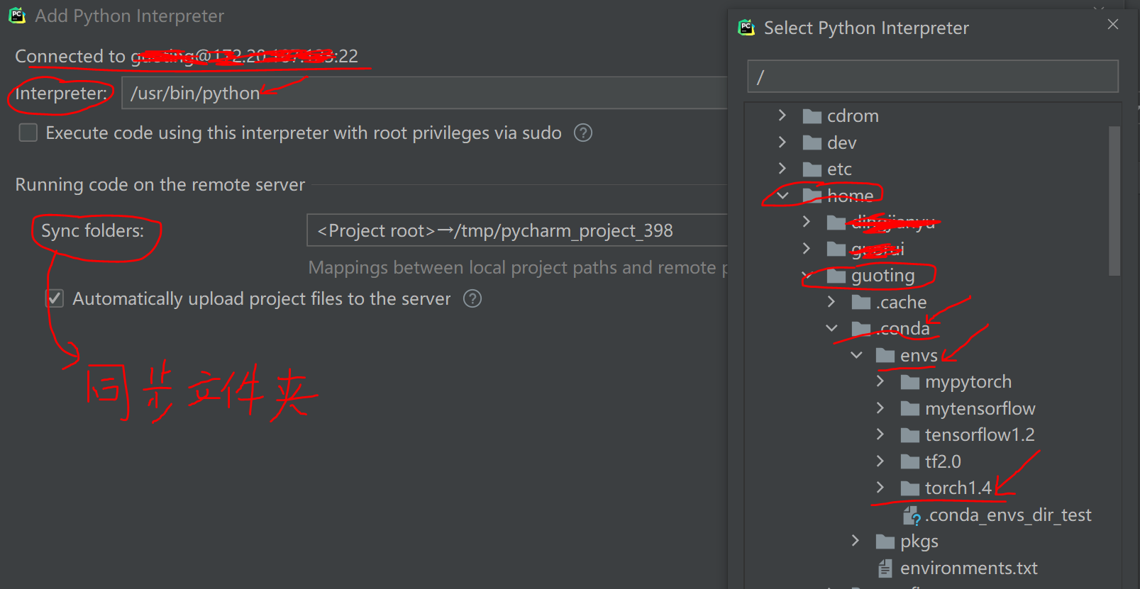Image resolution: width=1140 pixels, height=589 pixels.
Task: Select the envs folder icon
Action: (885, 356)
